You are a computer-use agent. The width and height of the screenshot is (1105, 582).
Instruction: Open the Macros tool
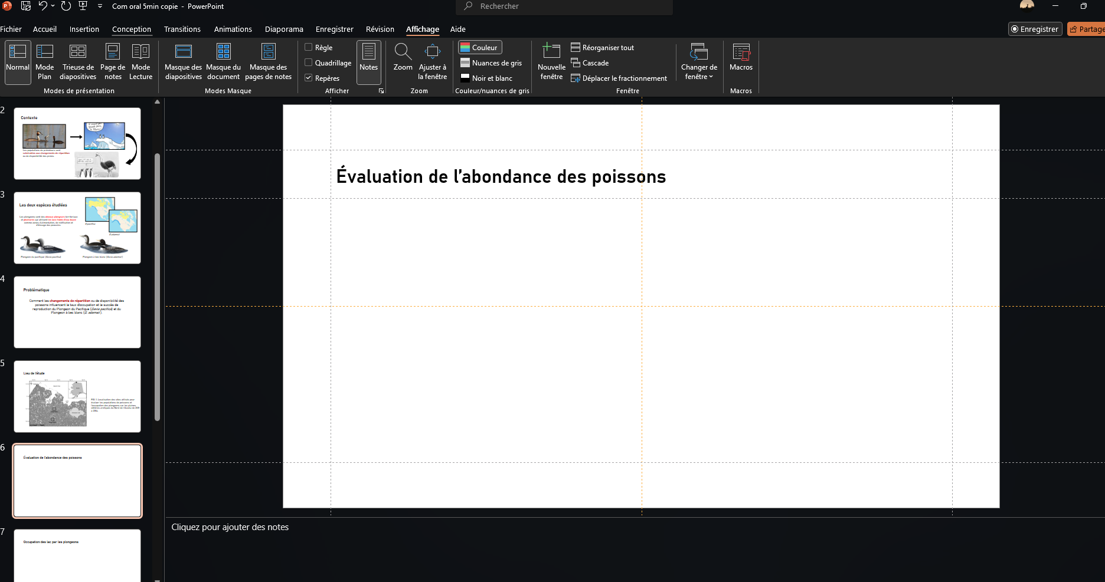click(x=741, y=62)
